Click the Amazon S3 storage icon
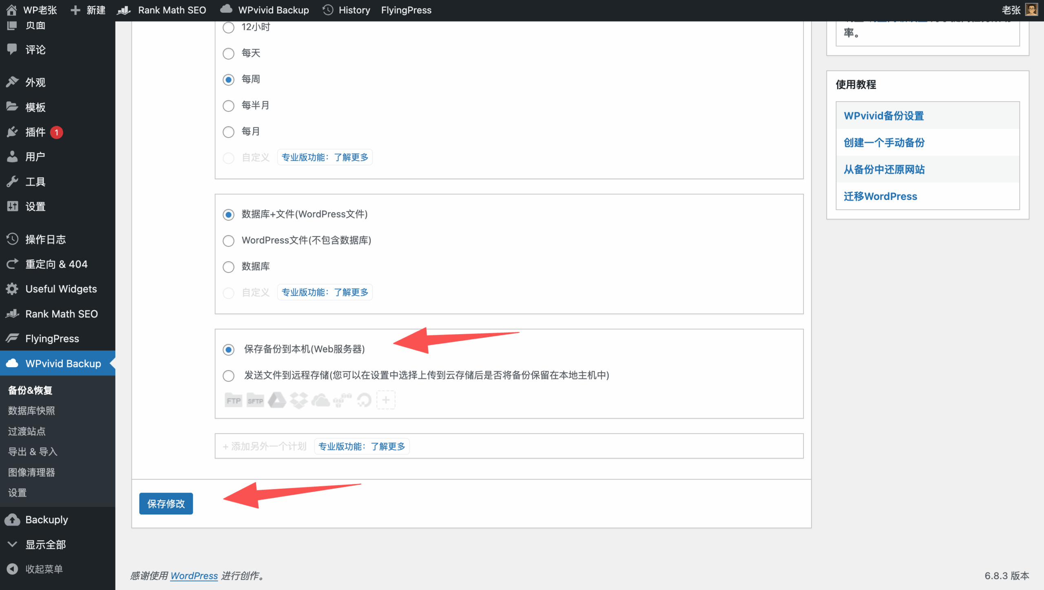Screen dimensions: 1044x590 pos(342,400)
